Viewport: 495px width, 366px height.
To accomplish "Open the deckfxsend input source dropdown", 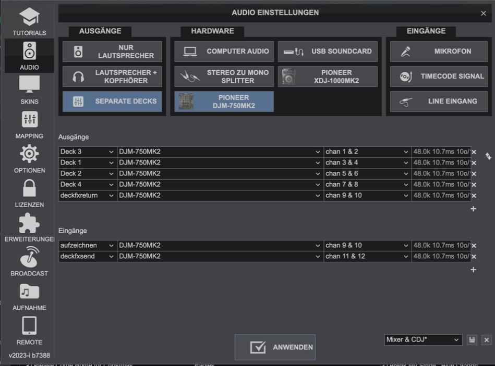I will 88,256.
